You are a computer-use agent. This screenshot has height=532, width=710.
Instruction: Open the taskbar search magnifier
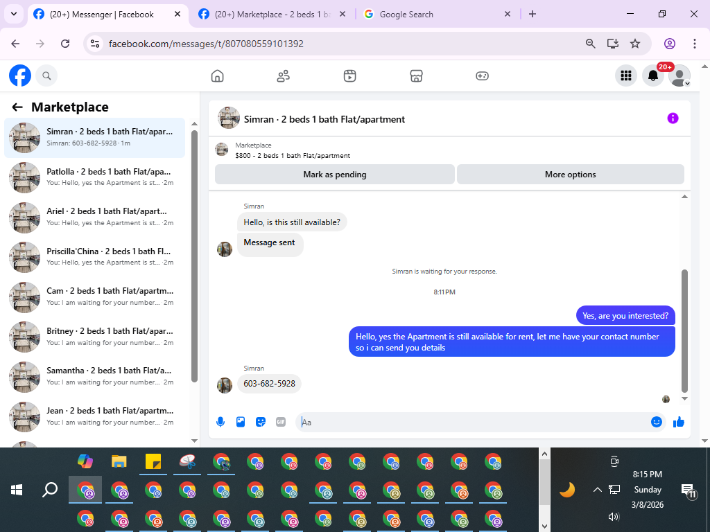50,490
